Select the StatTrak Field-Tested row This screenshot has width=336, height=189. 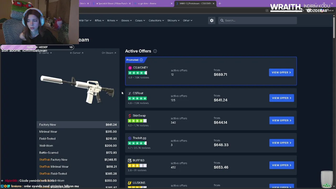(x=78, y=174)
